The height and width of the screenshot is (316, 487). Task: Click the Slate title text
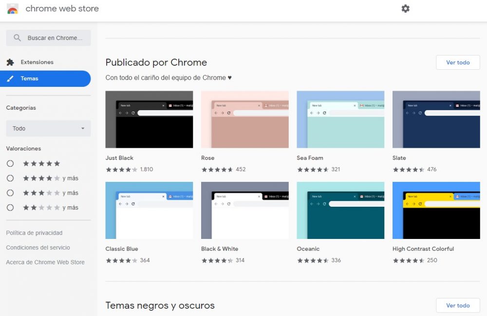(x=399, y=158)
